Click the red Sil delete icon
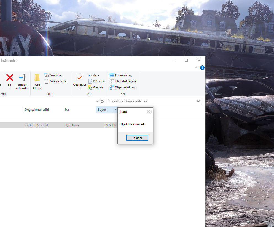 (x=9, y=78)
